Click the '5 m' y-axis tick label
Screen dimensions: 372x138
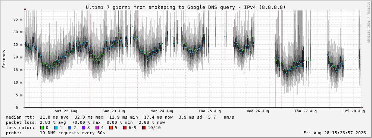tap(19, 95)
